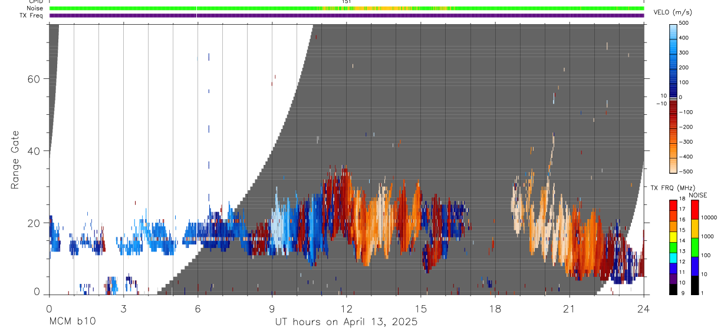The image size is (724, 334).
Task: Click the 'NOISE' legend title
Action: coord(697,195)
